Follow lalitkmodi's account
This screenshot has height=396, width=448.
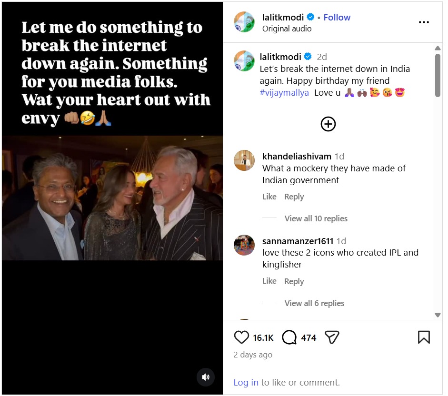coord(337,17)
